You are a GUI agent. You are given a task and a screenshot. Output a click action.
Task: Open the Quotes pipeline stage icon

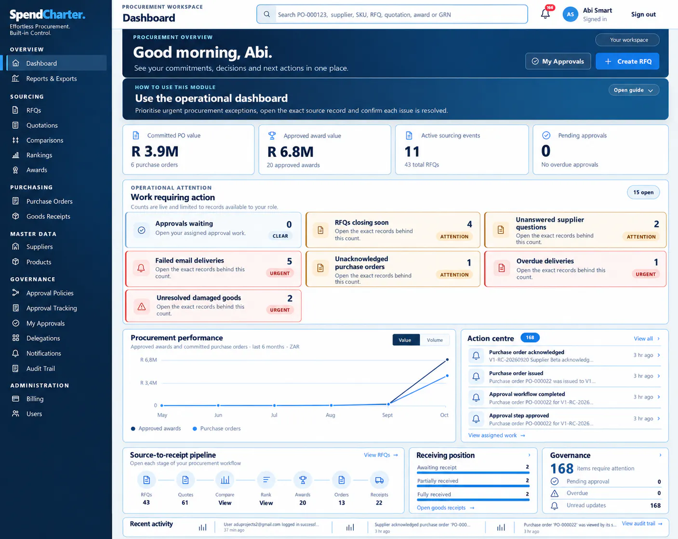[186, 480]
